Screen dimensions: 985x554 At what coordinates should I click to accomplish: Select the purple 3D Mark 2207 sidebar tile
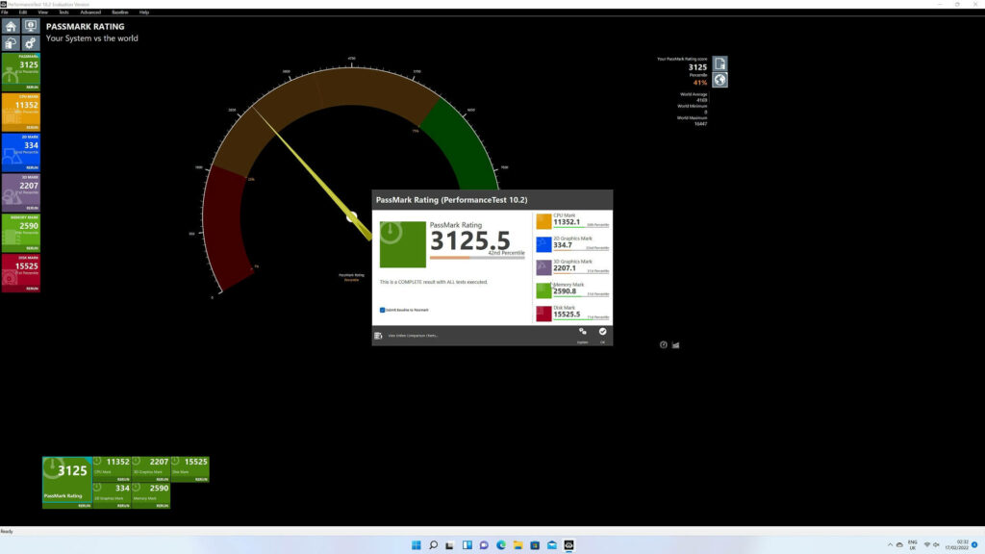pyautogui.click(x=21, y=191)
